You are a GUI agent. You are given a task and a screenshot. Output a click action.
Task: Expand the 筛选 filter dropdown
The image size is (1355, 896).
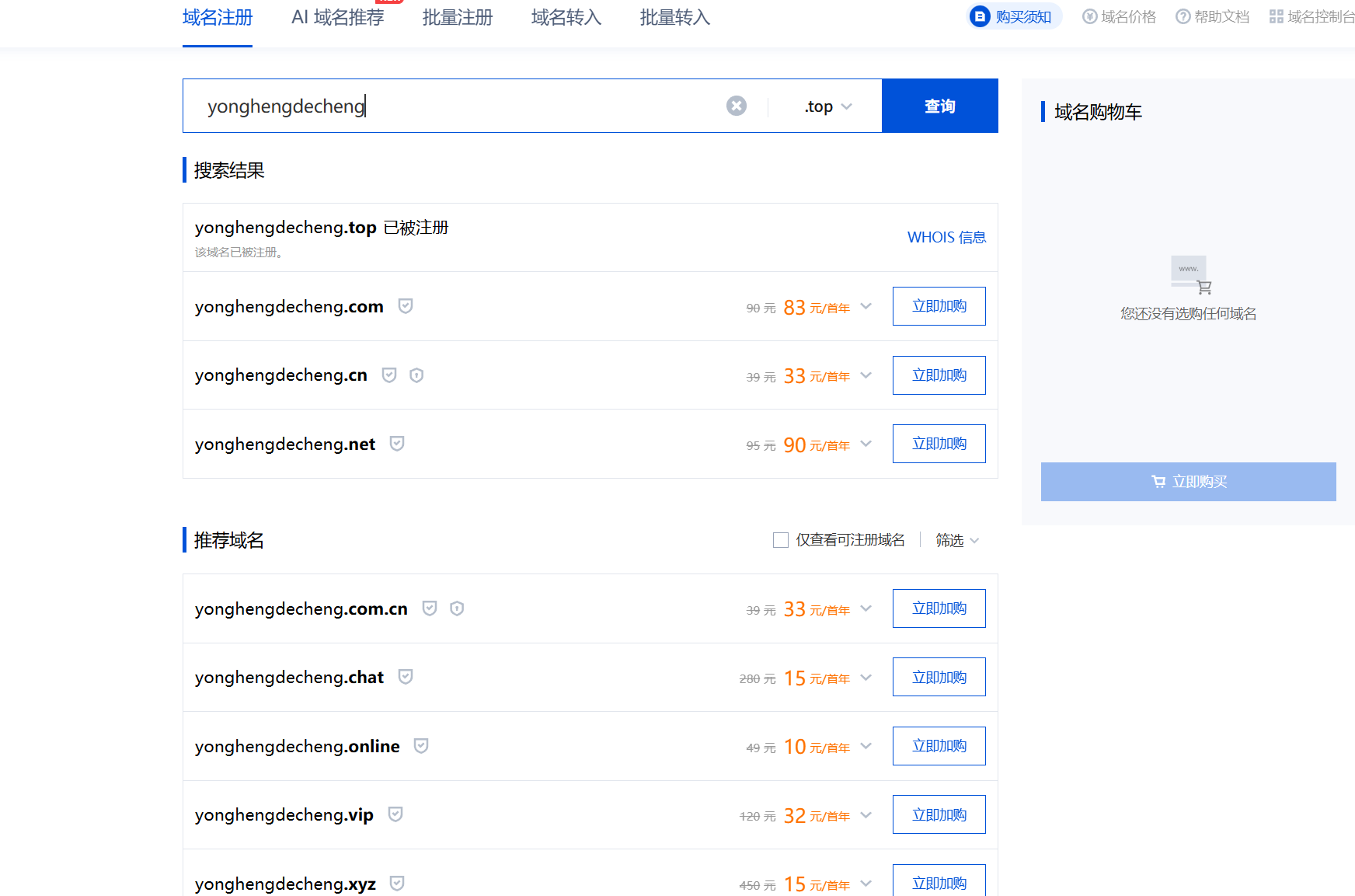(956, 540)
